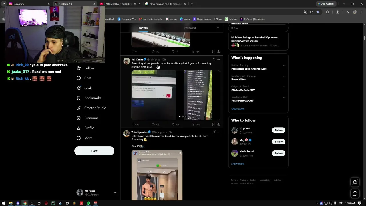View analytics showing 38K views
The height and width of the screenshot is (206, 366).
tap(196, 51)
